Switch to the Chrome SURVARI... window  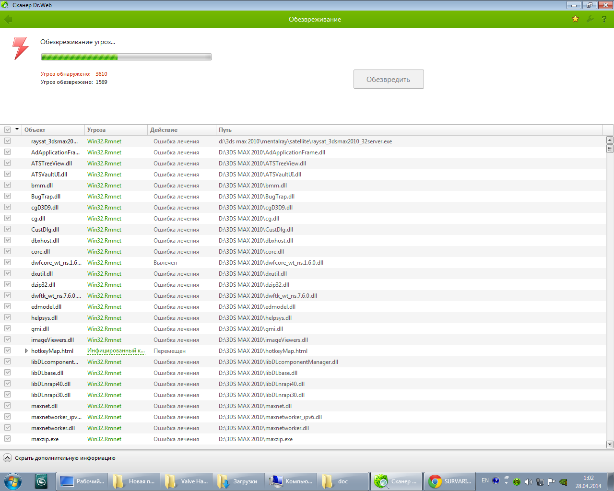point(449,481)
